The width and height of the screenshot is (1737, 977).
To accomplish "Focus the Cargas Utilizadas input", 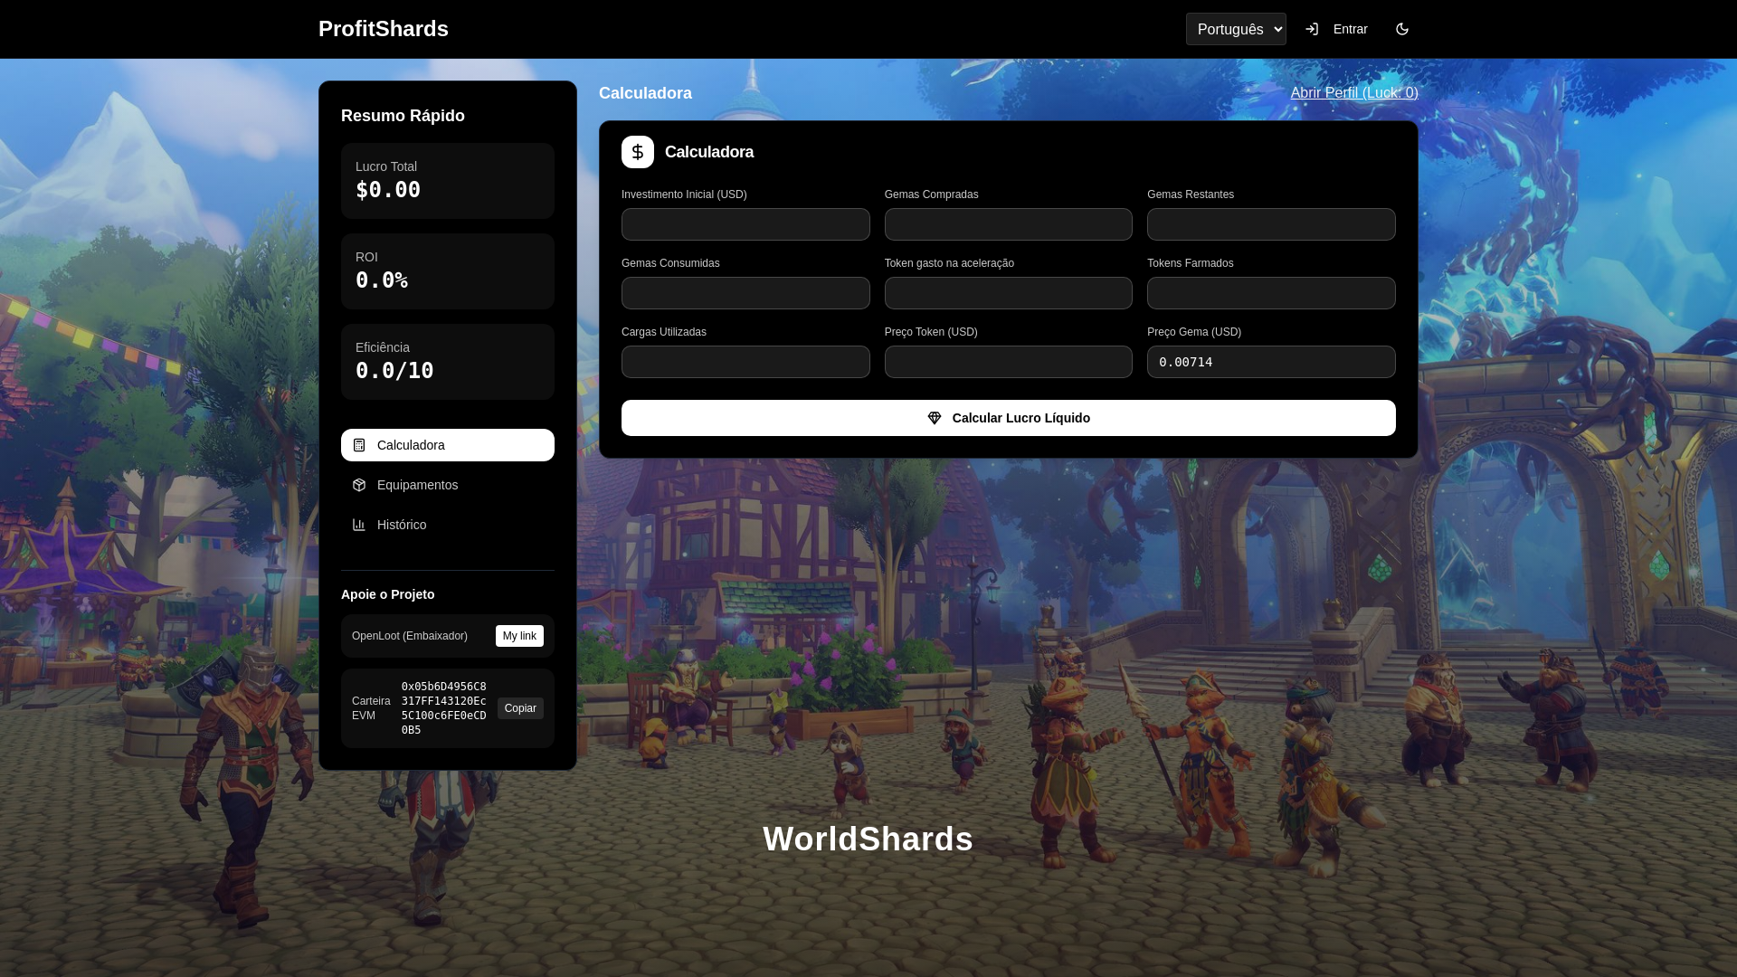I will point(745,362).
